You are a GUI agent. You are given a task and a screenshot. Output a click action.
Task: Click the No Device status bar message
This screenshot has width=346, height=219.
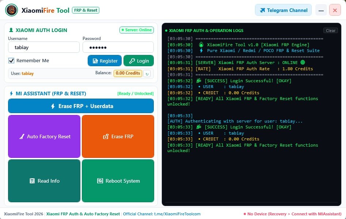tap(293, 214)
